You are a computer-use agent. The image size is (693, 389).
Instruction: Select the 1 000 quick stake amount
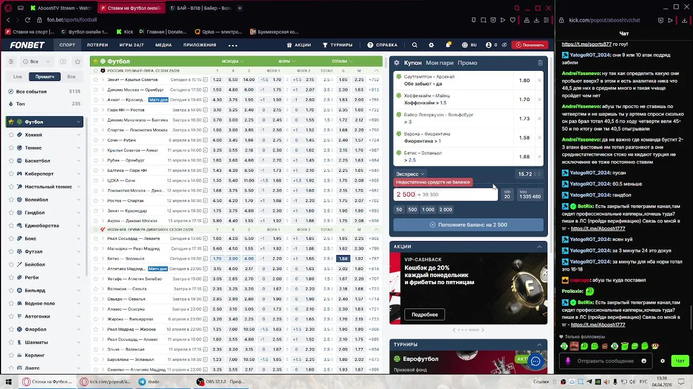[428, 210]
